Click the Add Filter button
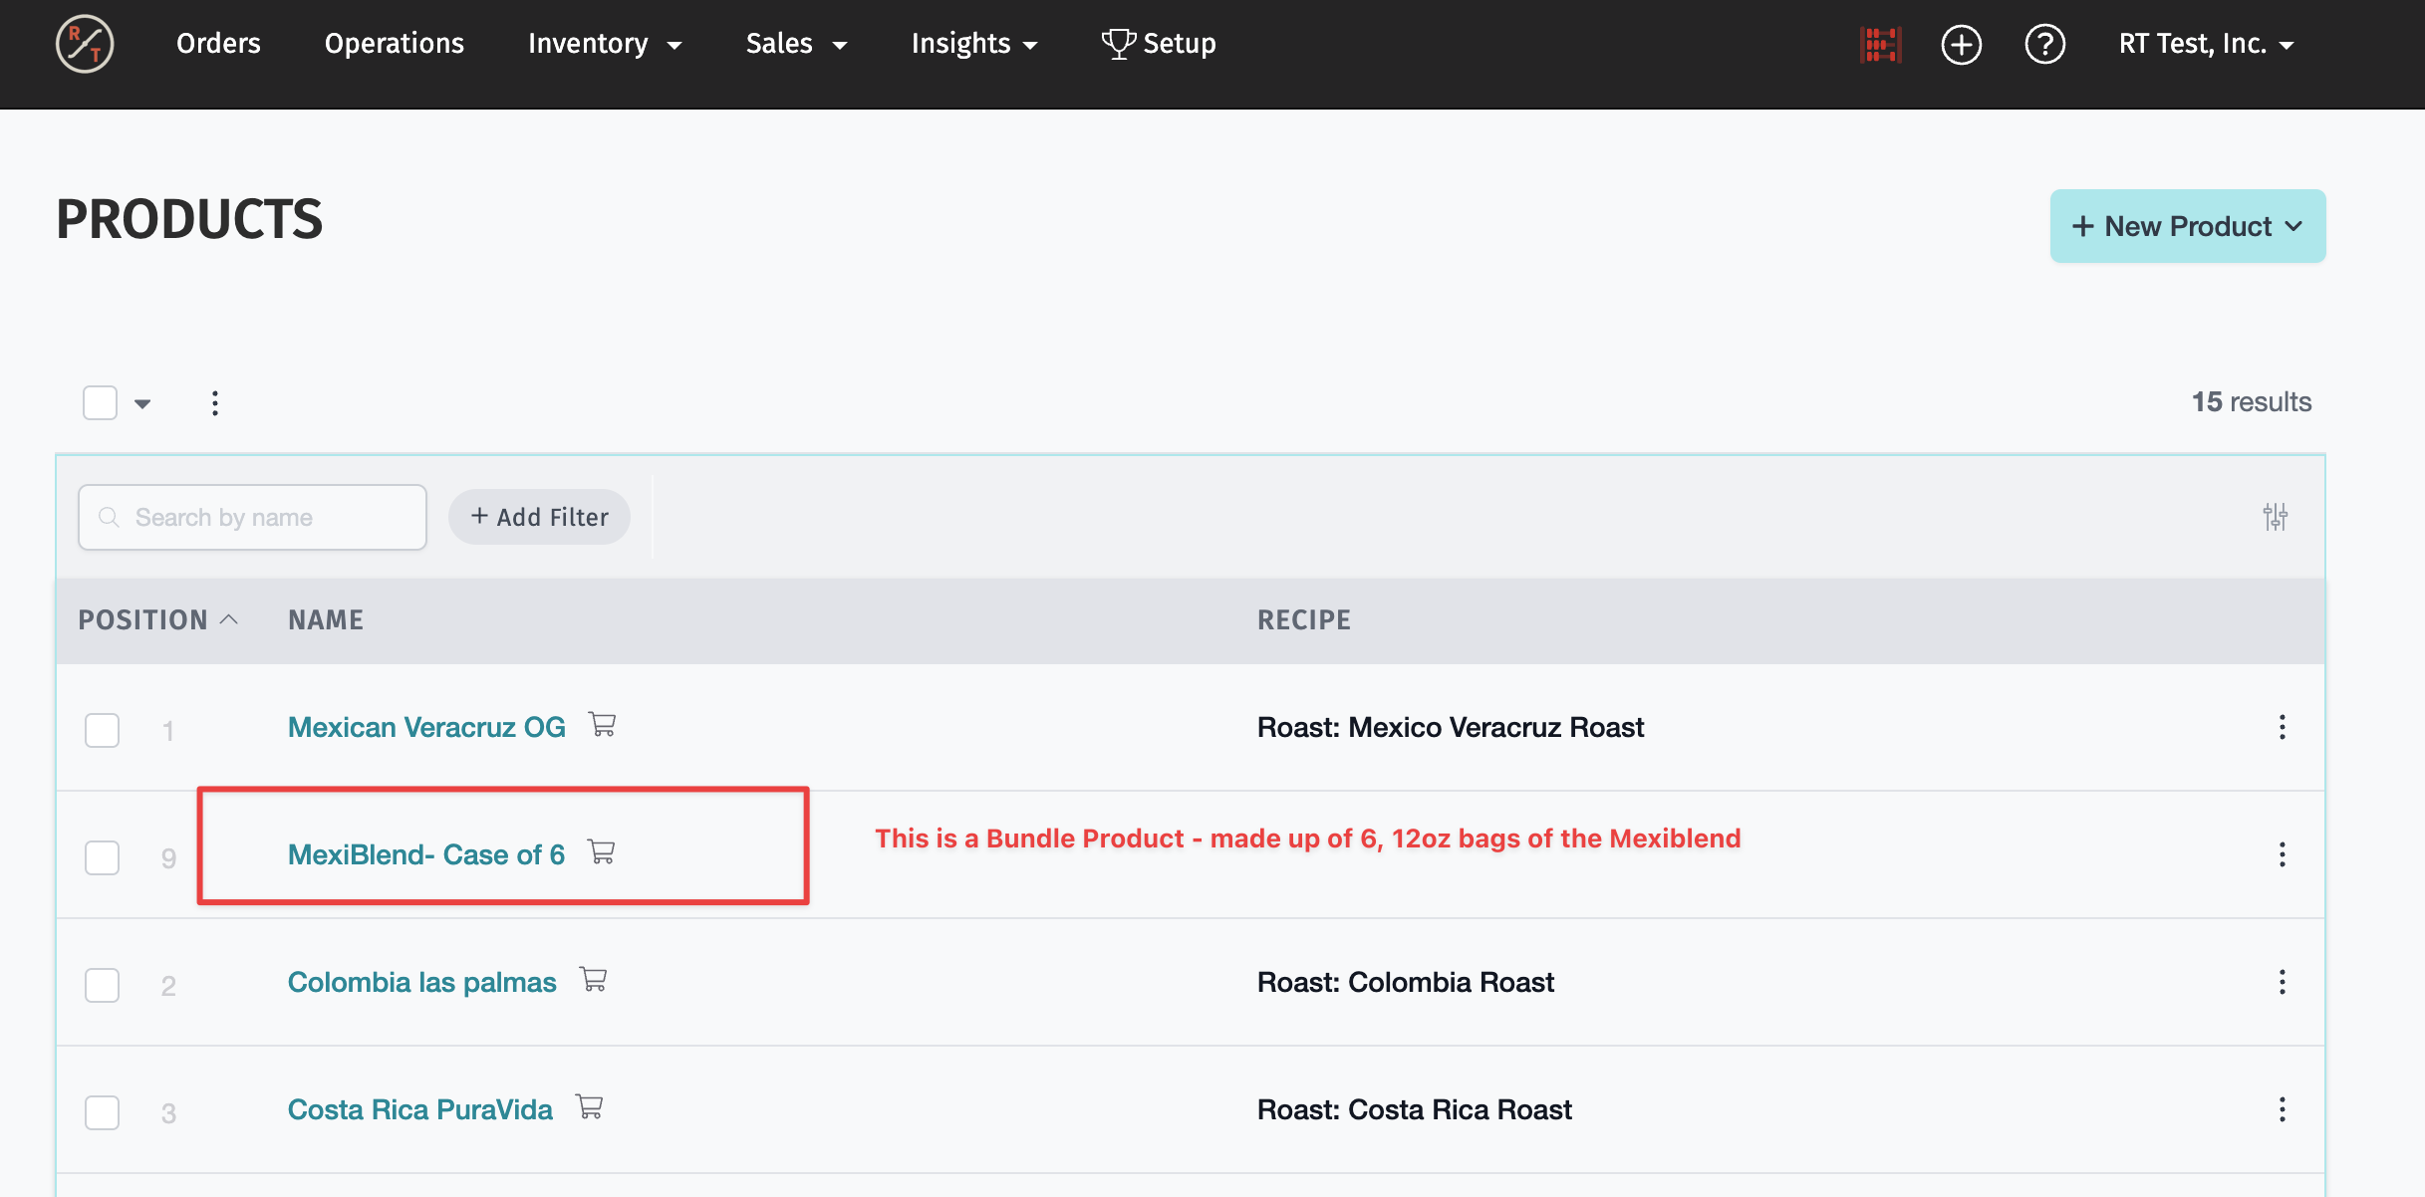This screenshot has width=2425, height=1197. click(539, 517)
